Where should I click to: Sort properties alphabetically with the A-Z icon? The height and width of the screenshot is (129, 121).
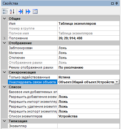click(x=12, y=12)
